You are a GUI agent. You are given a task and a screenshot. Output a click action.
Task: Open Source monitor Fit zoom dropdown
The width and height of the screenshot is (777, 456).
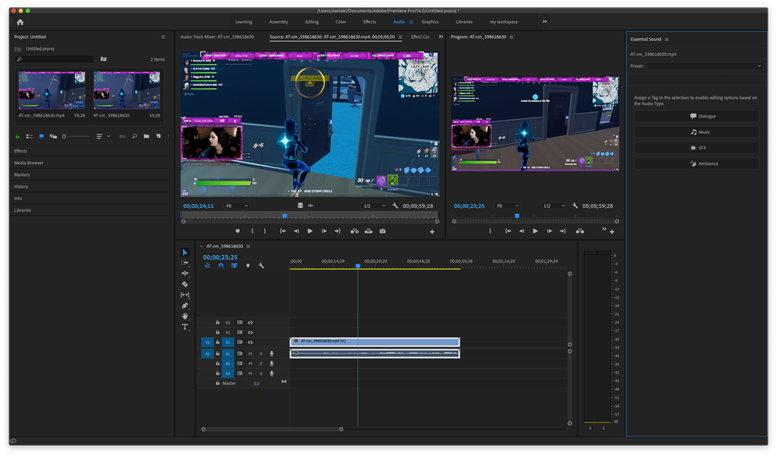point(236,205)
